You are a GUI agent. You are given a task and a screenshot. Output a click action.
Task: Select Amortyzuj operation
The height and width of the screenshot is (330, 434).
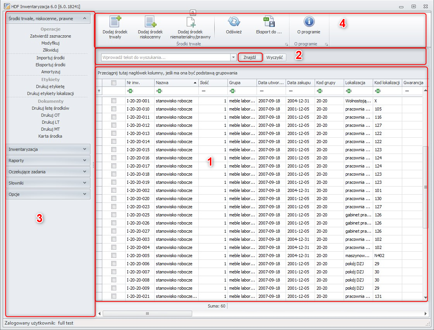(50, 72)
